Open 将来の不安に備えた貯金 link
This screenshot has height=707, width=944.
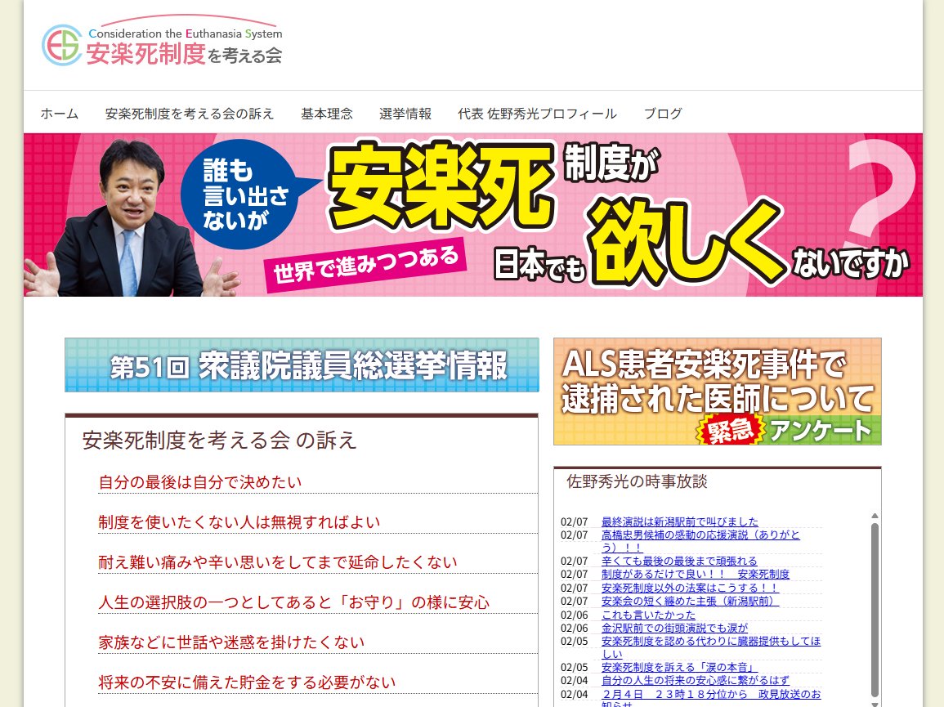pyautogui.click(x=247, y=682)
